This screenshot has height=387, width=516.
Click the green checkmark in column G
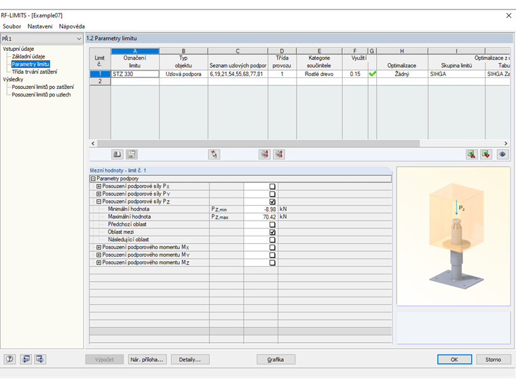[x=372, y=74]
